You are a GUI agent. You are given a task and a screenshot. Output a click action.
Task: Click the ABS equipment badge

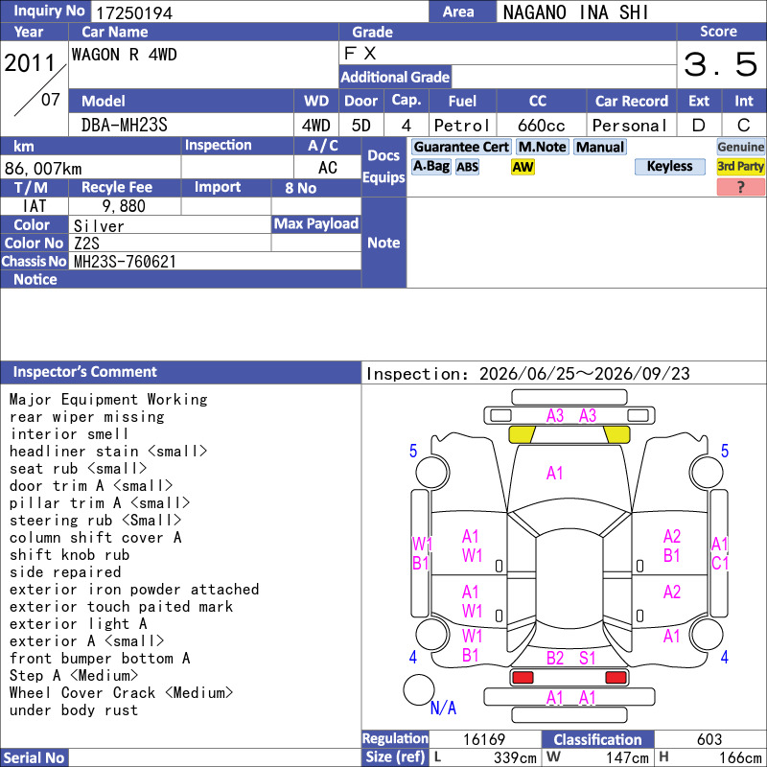tap(467, 167)
